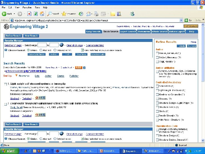Click the Messenger buddy toolbar icon
This screenshot has height=154, width=205.
tap(132, 14)
